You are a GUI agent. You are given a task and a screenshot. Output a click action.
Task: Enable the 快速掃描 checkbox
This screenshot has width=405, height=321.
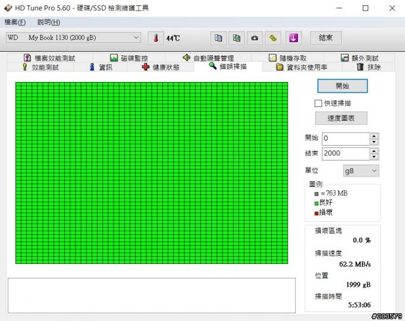coord(318,103)
